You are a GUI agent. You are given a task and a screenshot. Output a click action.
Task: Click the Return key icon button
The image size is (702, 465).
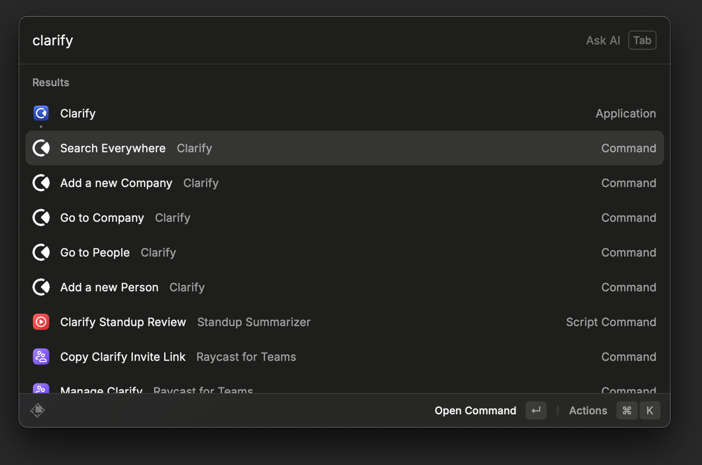536,410
